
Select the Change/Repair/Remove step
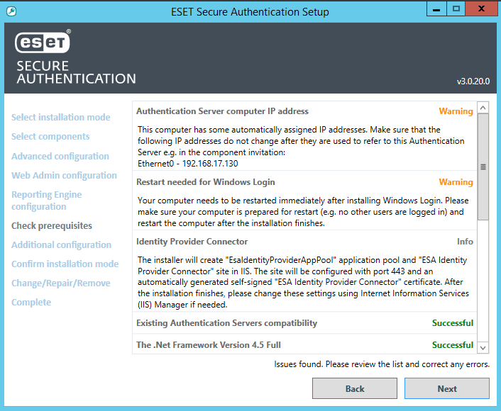click(x=61, y=283)
